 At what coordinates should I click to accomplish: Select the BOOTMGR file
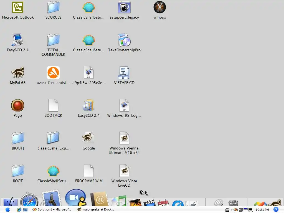click(53, 108)
